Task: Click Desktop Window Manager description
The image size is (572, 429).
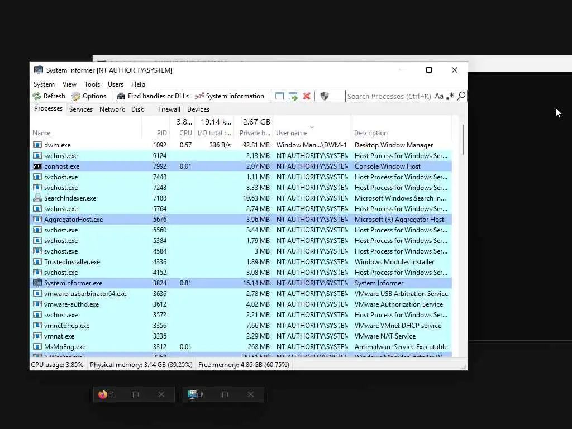Action: click(x=394, y=145)
